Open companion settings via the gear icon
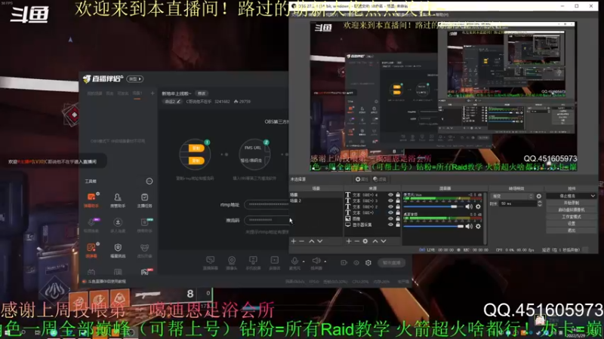The width and height of the screenshot is (604, 339). (x=368, y=263)
